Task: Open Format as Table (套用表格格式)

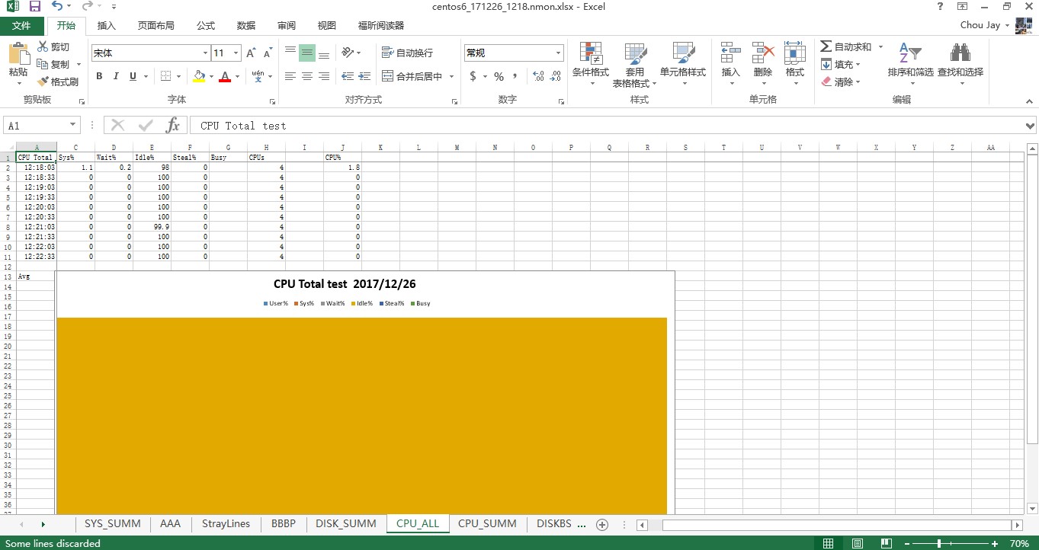Action: [635, 64]
